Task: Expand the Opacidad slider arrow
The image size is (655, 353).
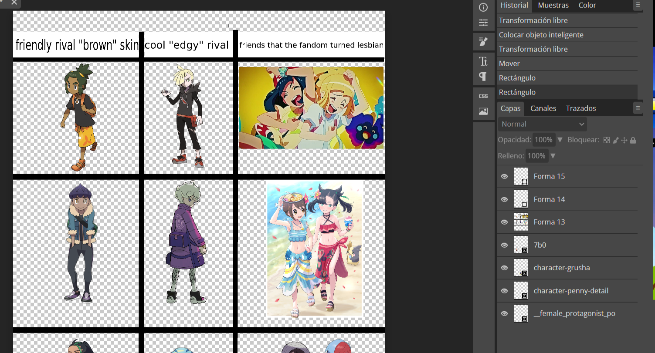Action: pos(560,140)
